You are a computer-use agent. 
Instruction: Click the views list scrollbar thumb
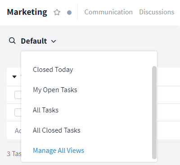tap(154, 112)
